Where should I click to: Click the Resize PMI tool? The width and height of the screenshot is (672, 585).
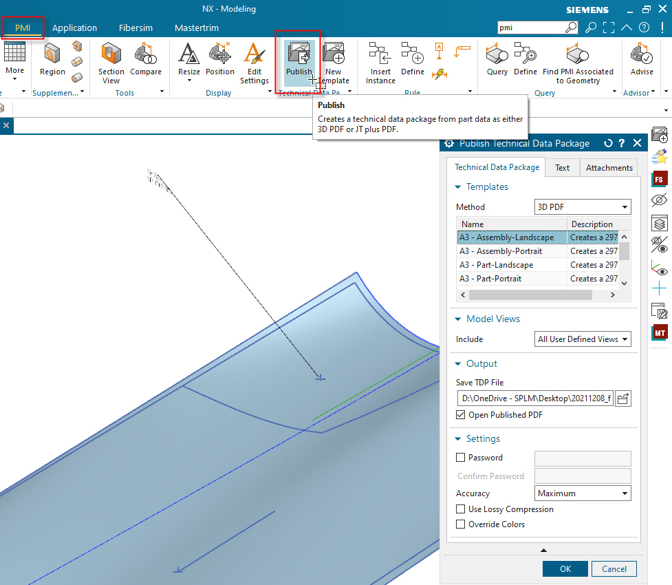pos(188,61)
